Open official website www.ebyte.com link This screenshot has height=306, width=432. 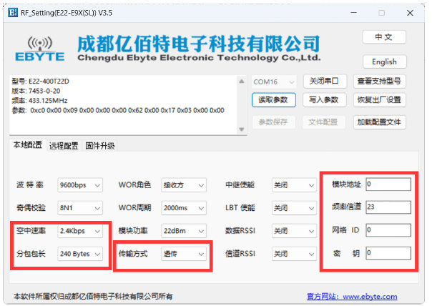pos(352,297)
